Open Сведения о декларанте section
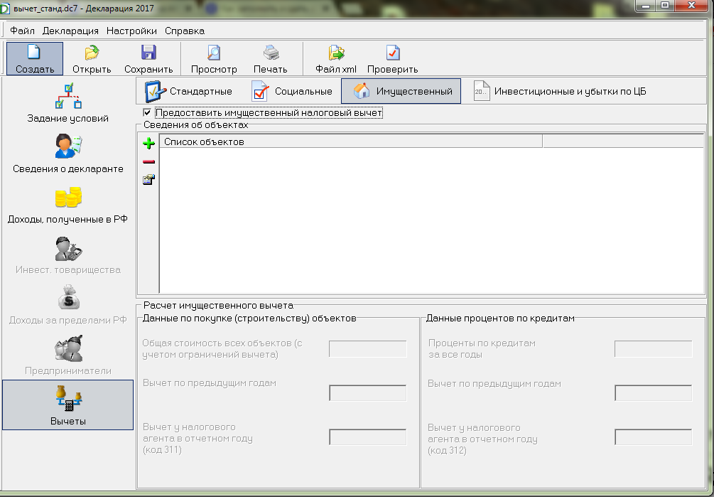The height and width of the screenshot is (497, 714). click(x=68, y=154)
